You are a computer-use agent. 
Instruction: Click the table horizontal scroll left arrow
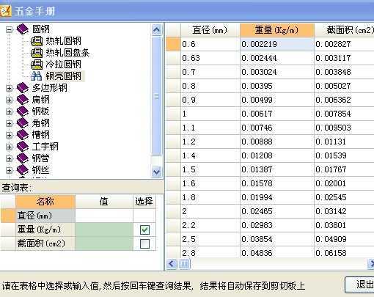pos(172,264)
